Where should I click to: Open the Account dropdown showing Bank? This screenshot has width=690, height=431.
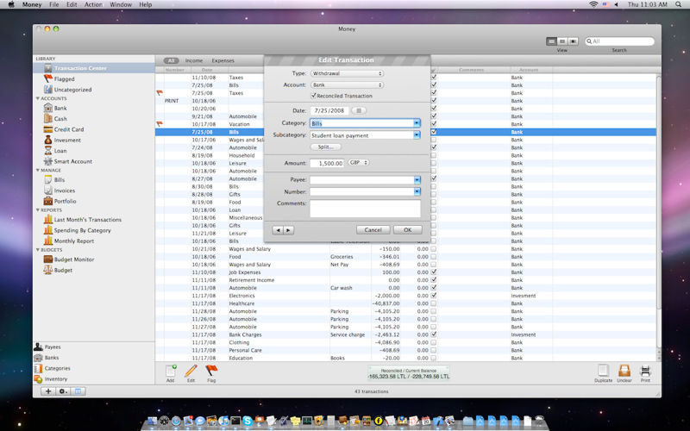[347, 84]
